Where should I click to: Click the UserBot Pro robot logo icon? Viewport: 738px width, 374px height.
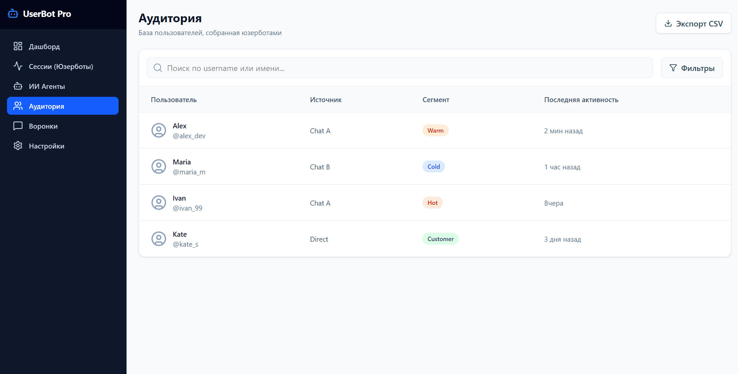click(x=13, y=14)
